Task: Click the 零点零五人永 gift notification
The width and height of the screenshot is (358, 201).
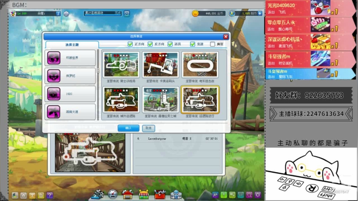Action: [310, 25]
